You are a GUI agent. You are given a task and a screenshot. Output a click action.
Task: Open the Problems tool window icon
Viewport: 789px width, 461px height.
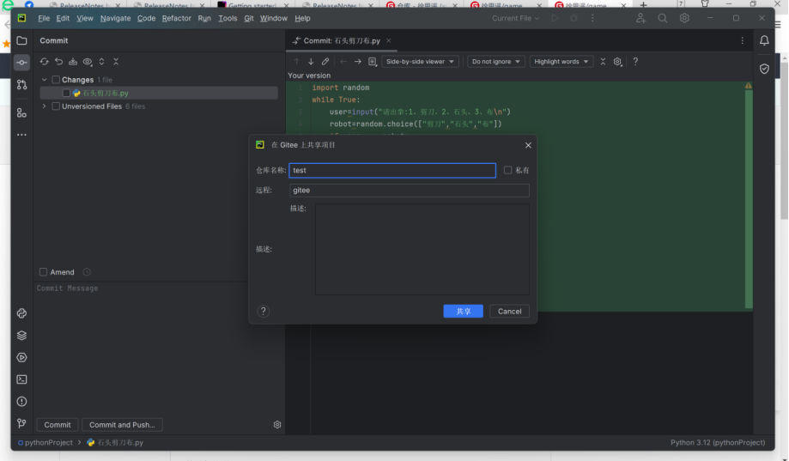pos(21,402)
